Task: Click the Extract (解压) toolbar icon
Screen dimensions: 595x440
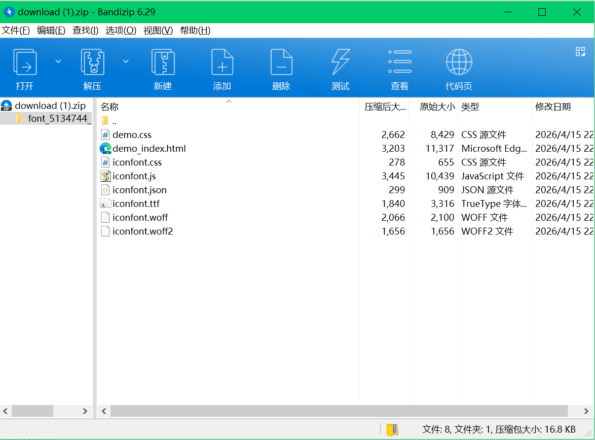Action: [92, 62]
